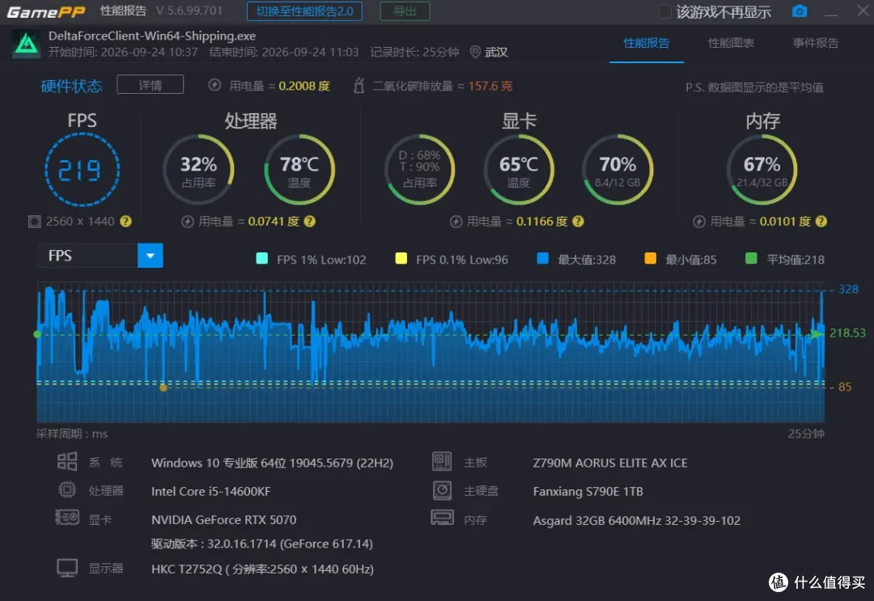Click the processor chip icon beside 处理器
The height and width of the screenshot is (601, 874).
67,489
